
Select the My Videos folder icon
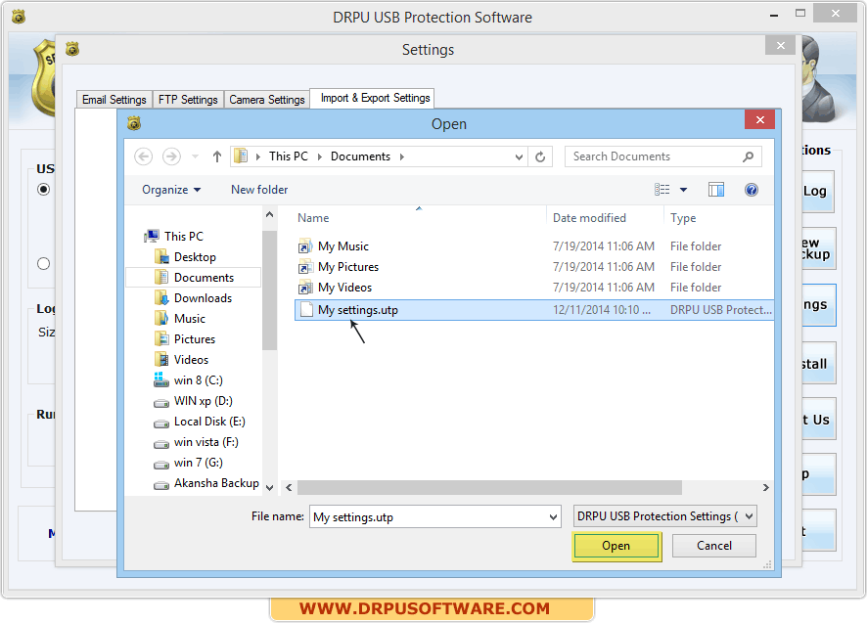[305, 288]
